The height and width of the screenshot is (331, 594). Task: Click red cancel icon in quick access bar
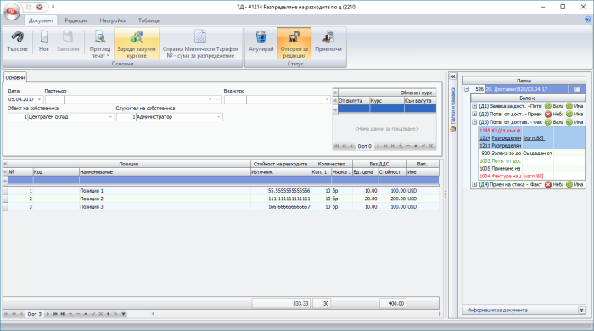(x=39, y=7)
